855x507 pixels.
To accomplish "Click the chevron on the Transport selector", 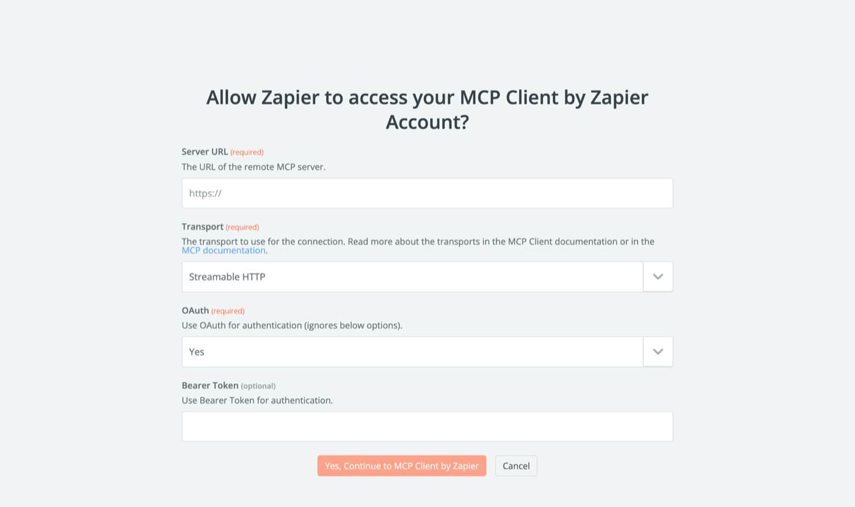I will (x=658, y=276).
